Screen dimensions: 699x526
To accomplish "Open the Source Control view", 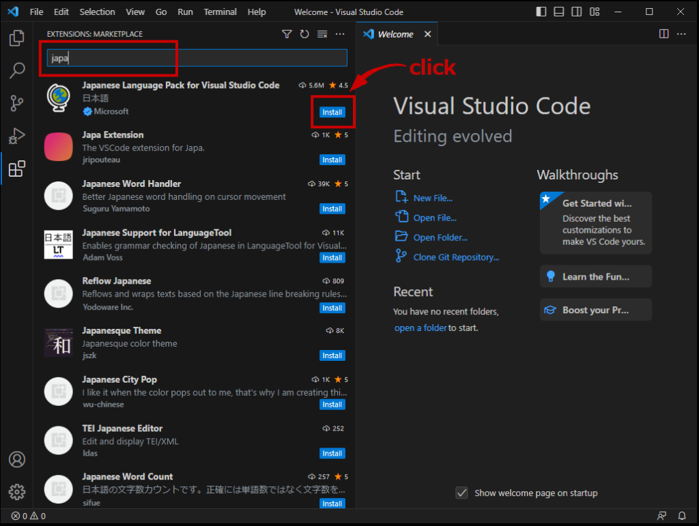I will (x=17, y=103).
